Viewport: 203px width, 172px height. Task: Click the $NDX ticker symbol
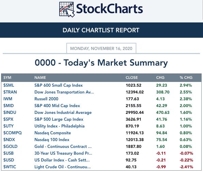tap(9, 140)
